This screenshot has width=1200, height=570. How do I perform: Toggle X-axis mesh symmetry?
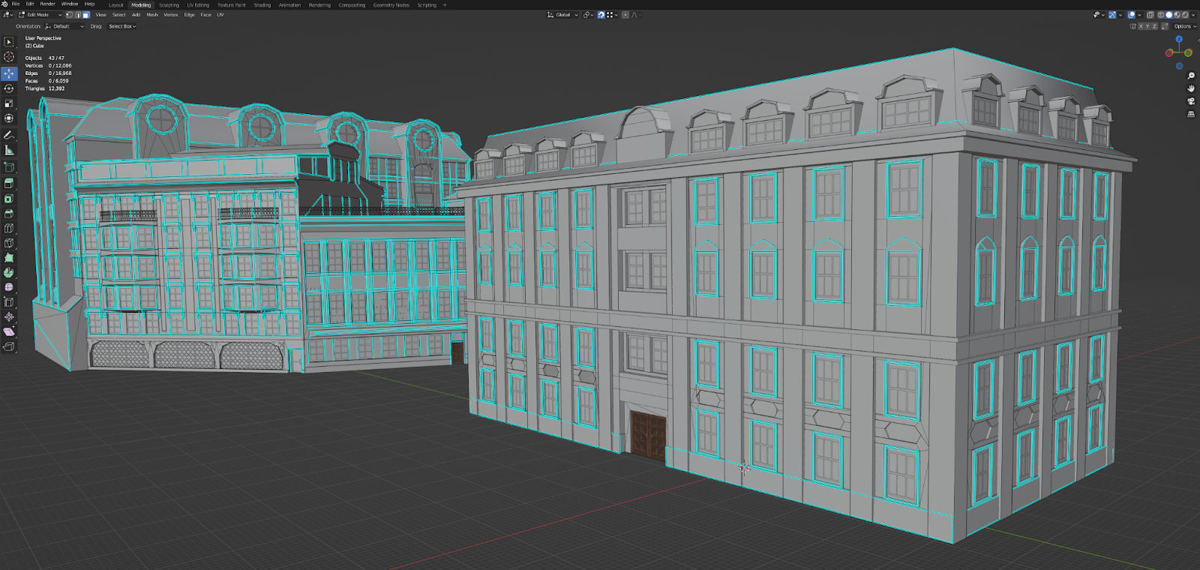(1141, 26)
